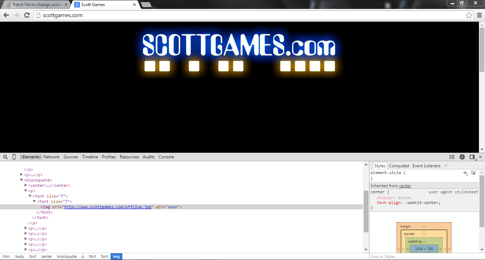Toggle element state icon in Styles pane
Image resolution: width=485 pixels, height=260 pixels.
[x=473, y=173]
